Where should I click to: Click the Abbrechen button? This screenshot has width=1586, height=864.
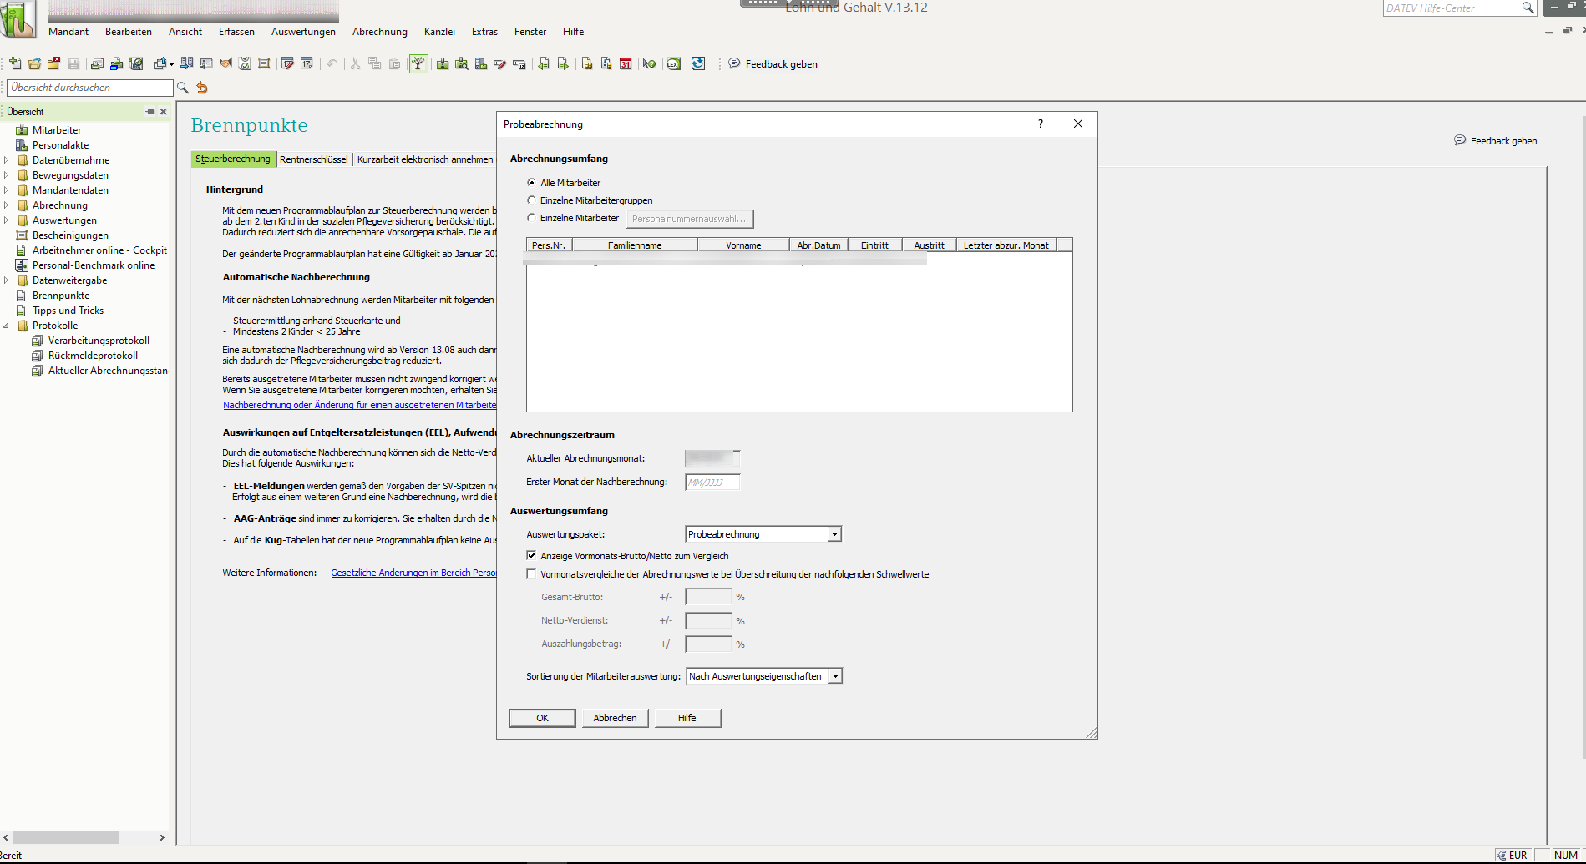(615, 718)
